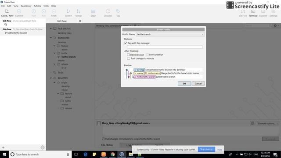Click OK in Finish Hotfix dialog
This screenshot has width=281, height=158.
tap(184, 83)
